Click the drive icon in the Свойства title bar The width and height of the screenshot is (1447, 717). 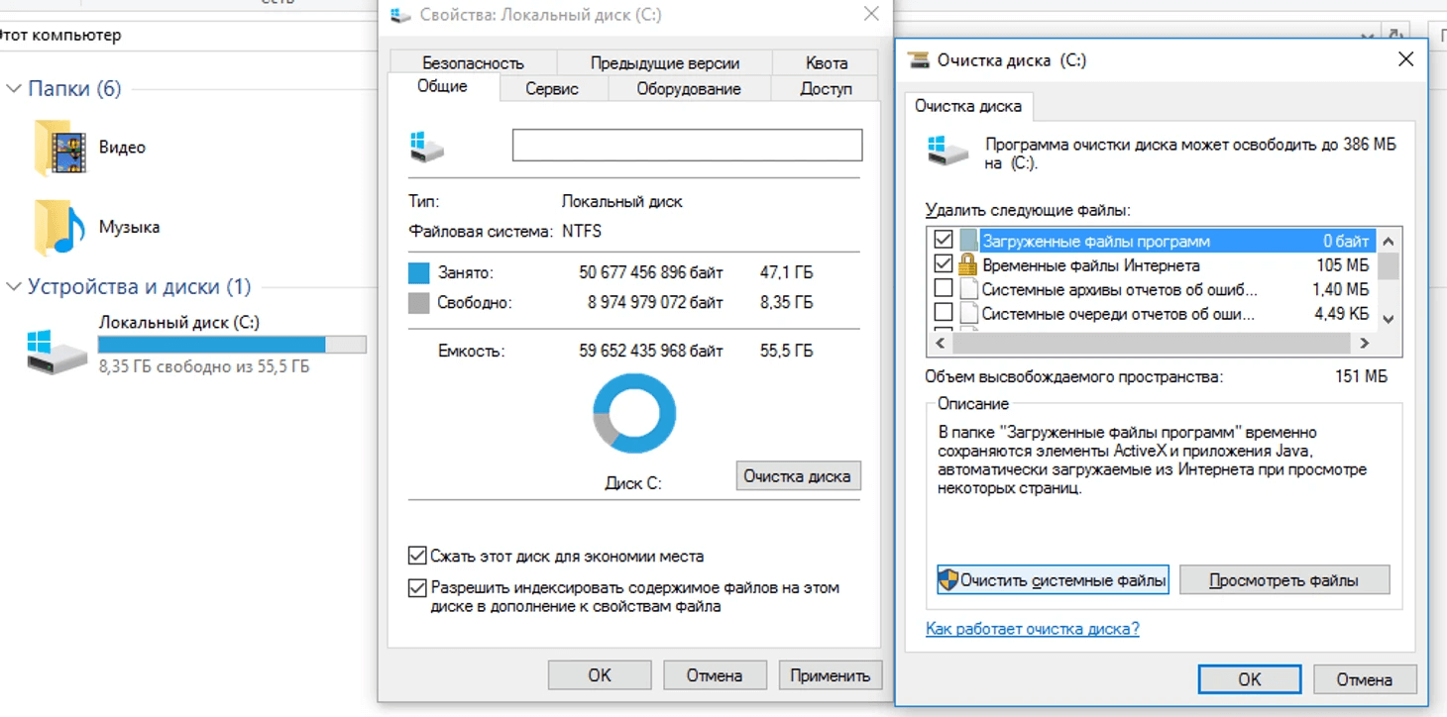point(400,15)
